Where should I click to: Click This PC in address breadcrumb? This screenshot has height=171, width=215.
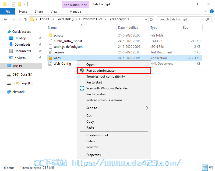[45, 19]
